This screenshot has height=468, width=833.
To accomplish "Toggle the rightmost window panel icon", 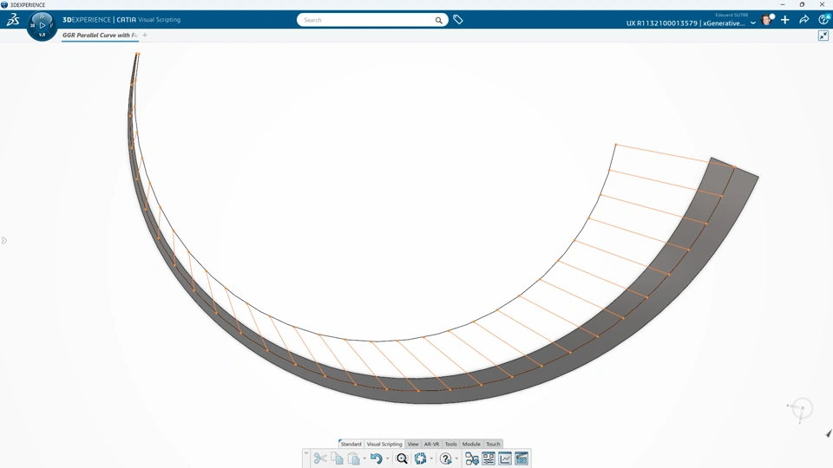I will [x=521, y=458].
